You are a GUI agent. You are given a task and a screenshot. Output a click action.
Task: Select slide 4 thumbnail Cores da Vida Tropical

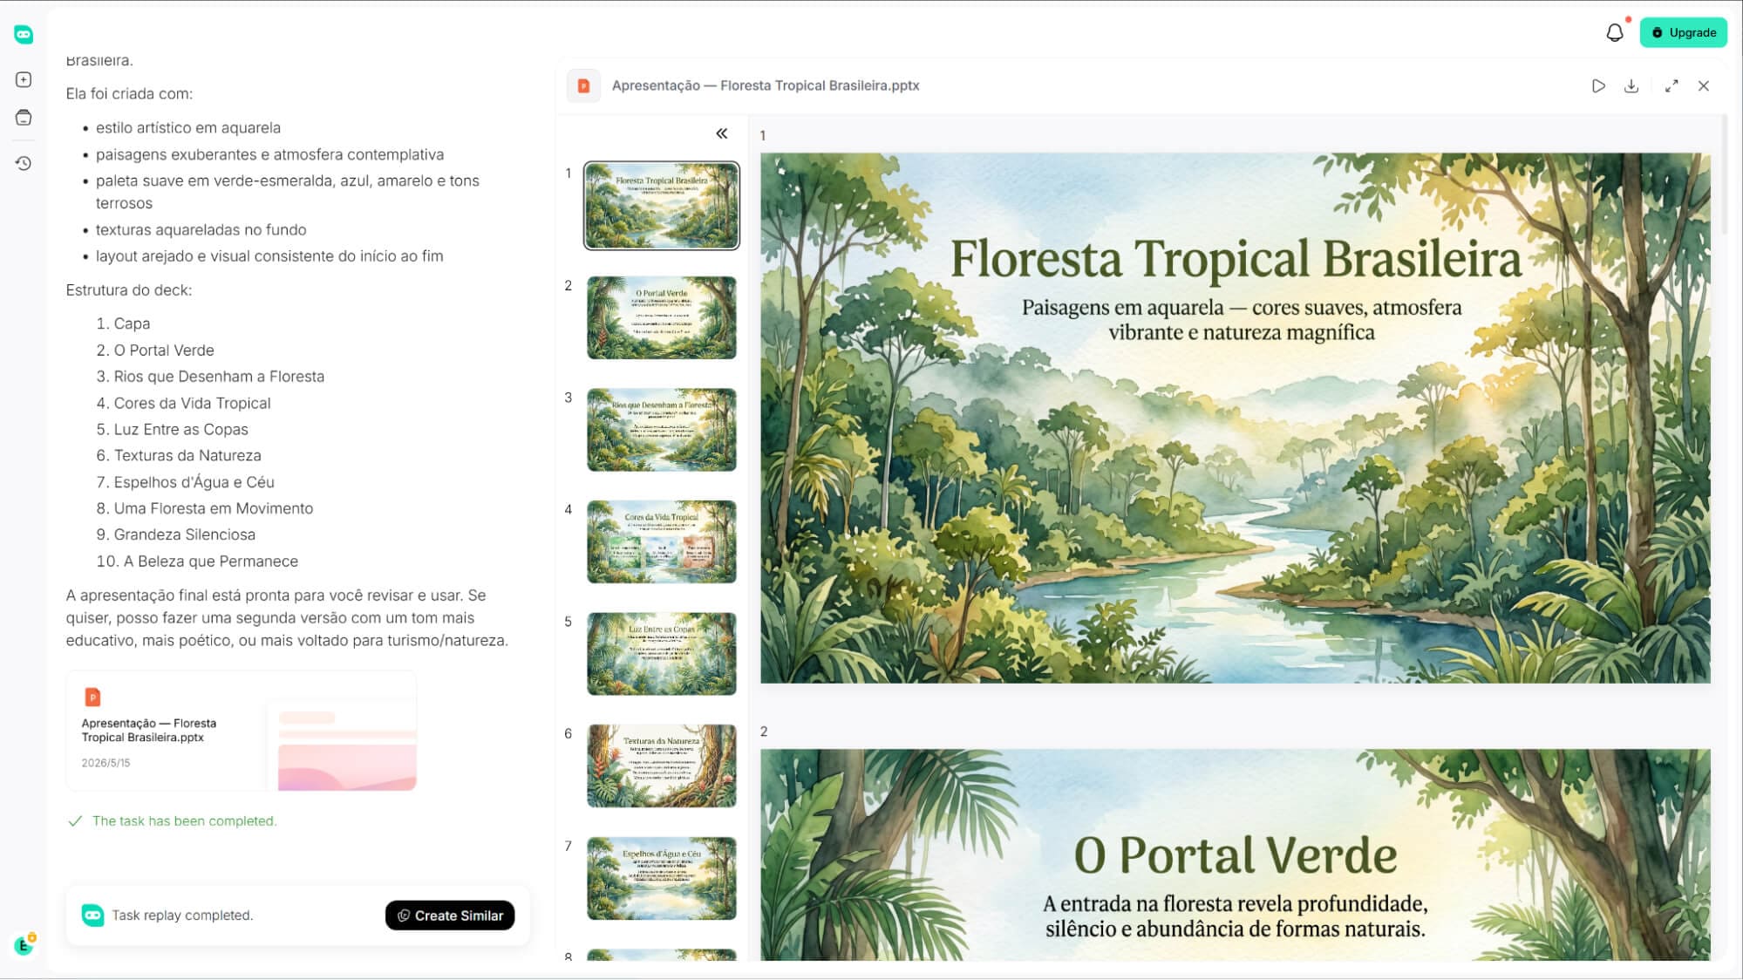(x=661, y=541)
